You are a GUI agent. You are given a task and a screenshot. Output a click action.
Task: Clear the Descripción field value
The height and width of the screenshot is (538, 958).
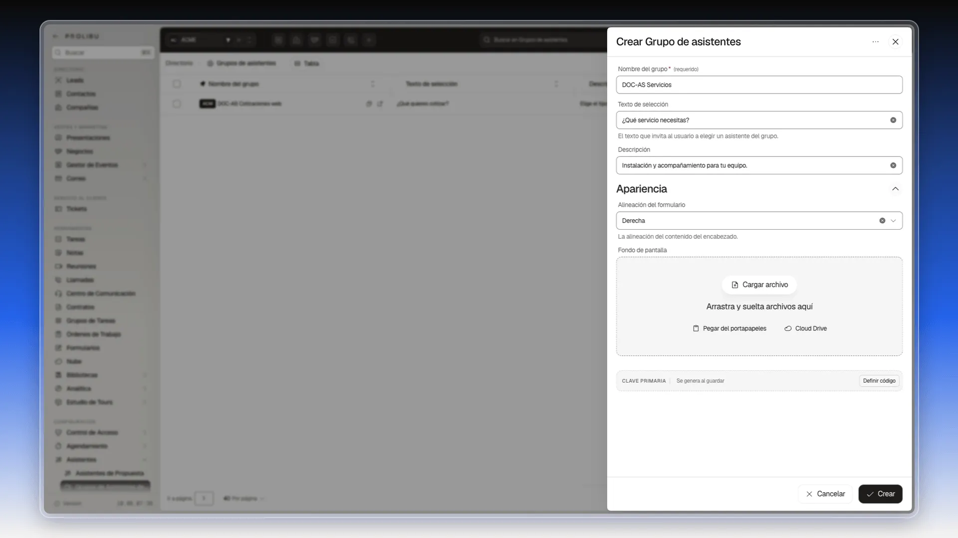(893, 165)
